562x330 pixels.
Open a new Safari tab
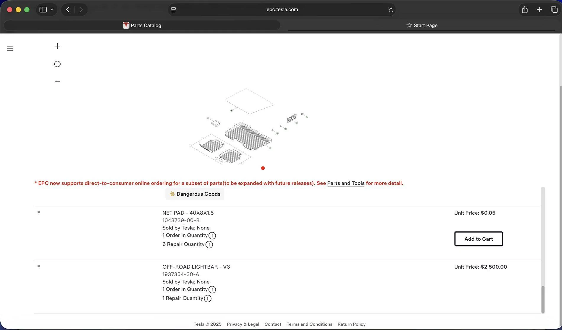click(539, 9)
